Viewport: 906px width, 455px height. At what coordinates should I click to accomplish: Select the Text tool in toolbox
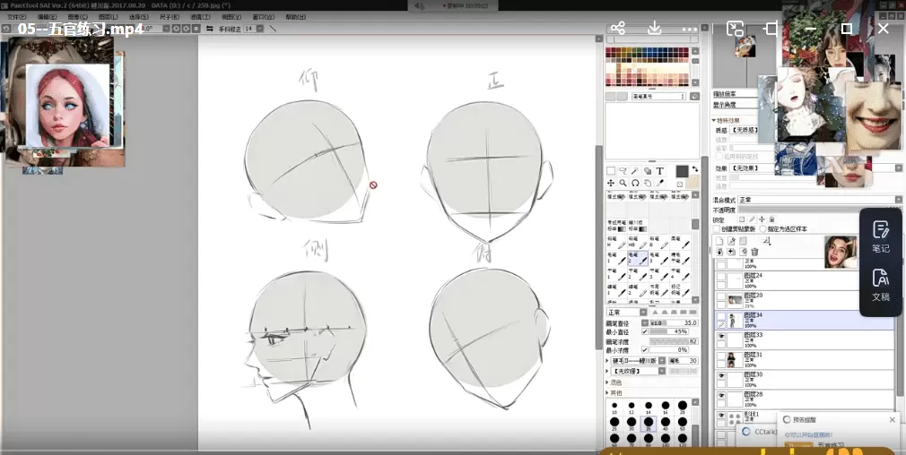click(x=659, y=171)
